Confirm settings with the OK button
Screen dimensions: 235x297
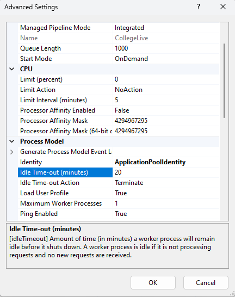coord(153,282)
